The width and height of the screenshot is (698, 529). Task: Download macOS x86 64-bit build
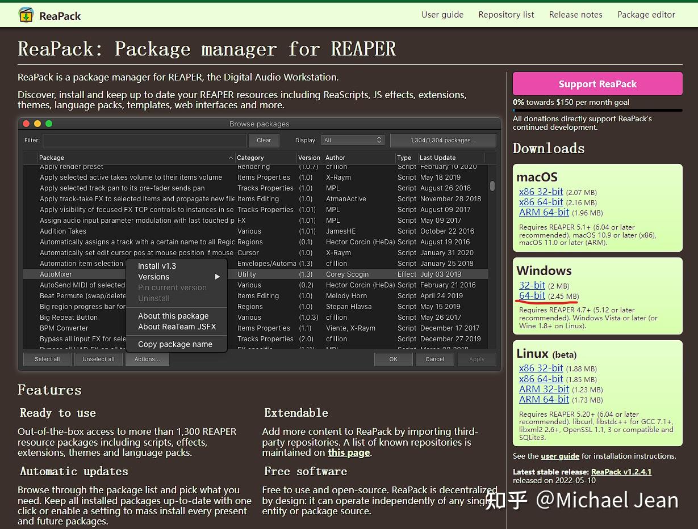(541, 202)
